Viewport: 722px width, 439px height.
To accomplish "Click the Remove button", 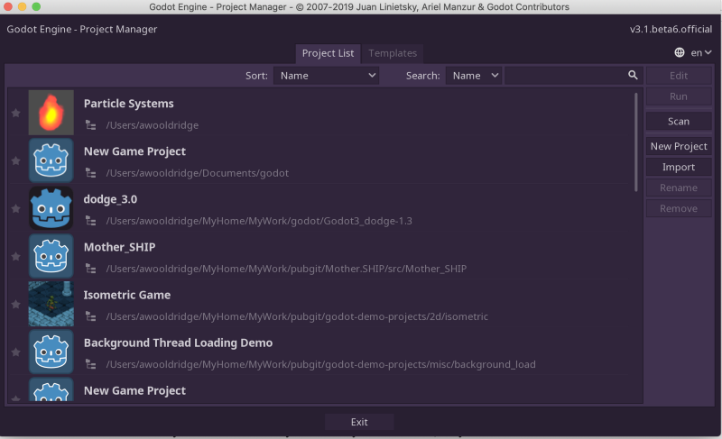I will point(679,208).
